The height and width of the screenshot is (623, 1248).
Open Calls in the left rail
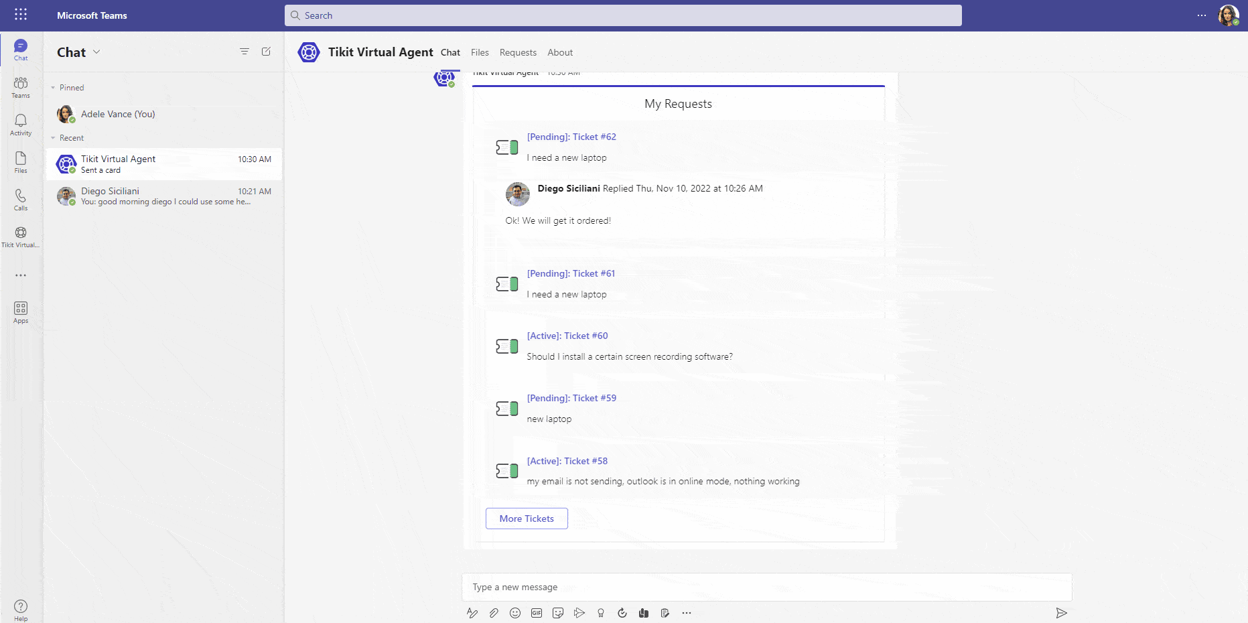pos(21,200)
